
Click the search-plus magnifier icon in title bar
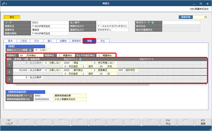[x=5, y=4]
